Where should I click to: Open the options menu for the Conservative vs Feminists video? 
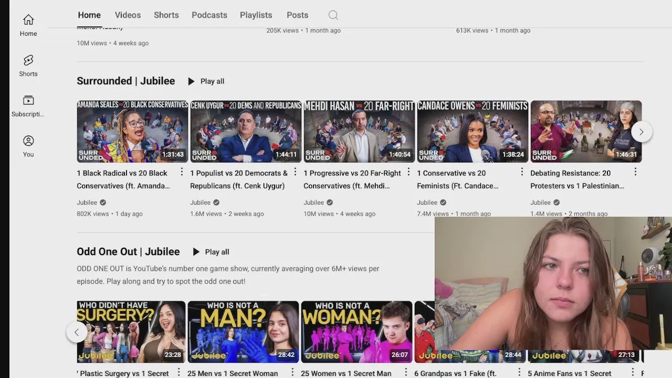522,172
